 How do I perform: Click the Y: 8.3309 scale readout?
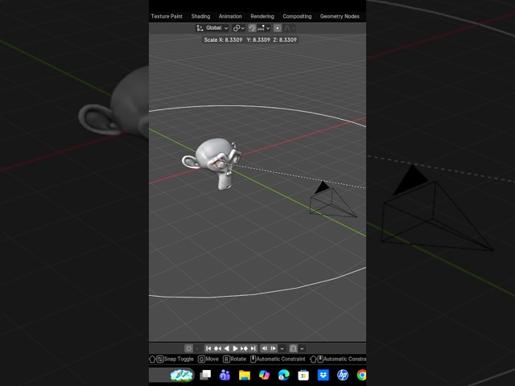258,39
